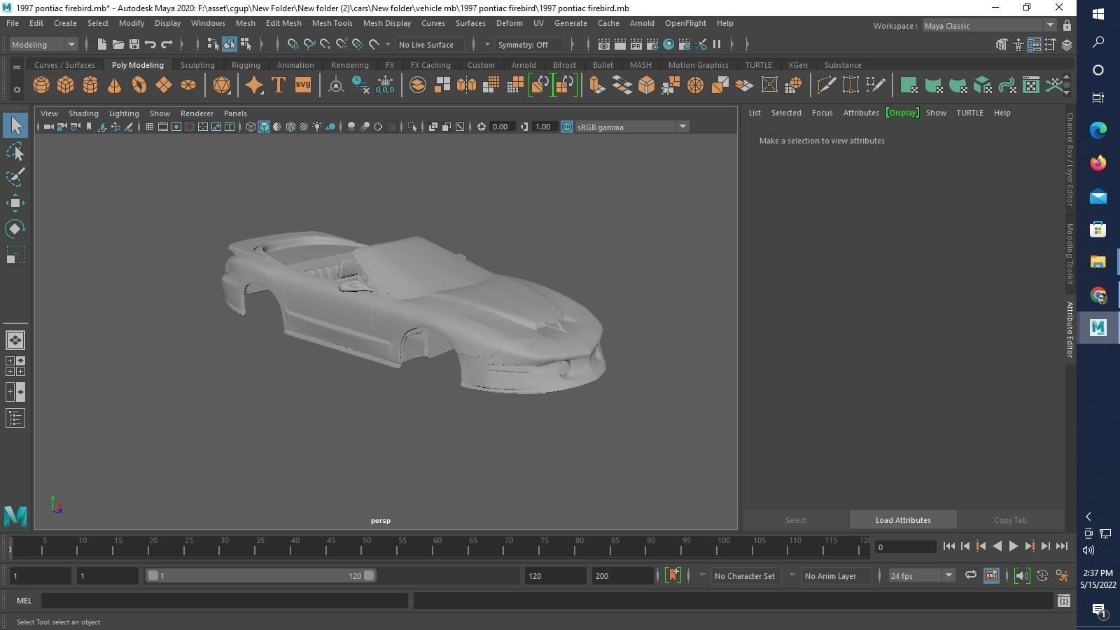
Task: Open the Workspace Maya Classic dropdown
Action: (x=989, y=25)
